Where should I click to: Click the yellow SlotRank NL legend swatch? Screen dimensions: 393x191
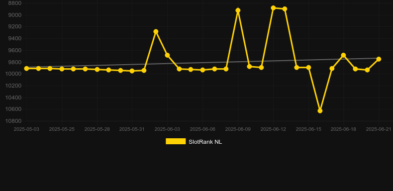(176, 141)
